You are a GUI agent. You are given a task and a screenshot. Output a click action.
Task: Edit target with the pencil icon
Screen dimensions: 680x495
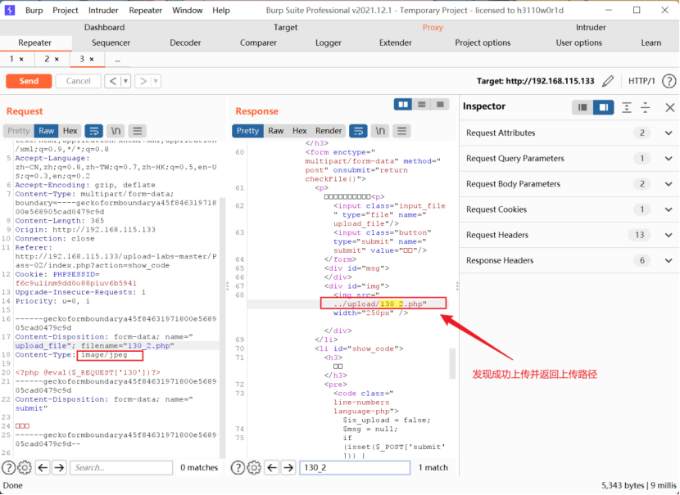608,81
